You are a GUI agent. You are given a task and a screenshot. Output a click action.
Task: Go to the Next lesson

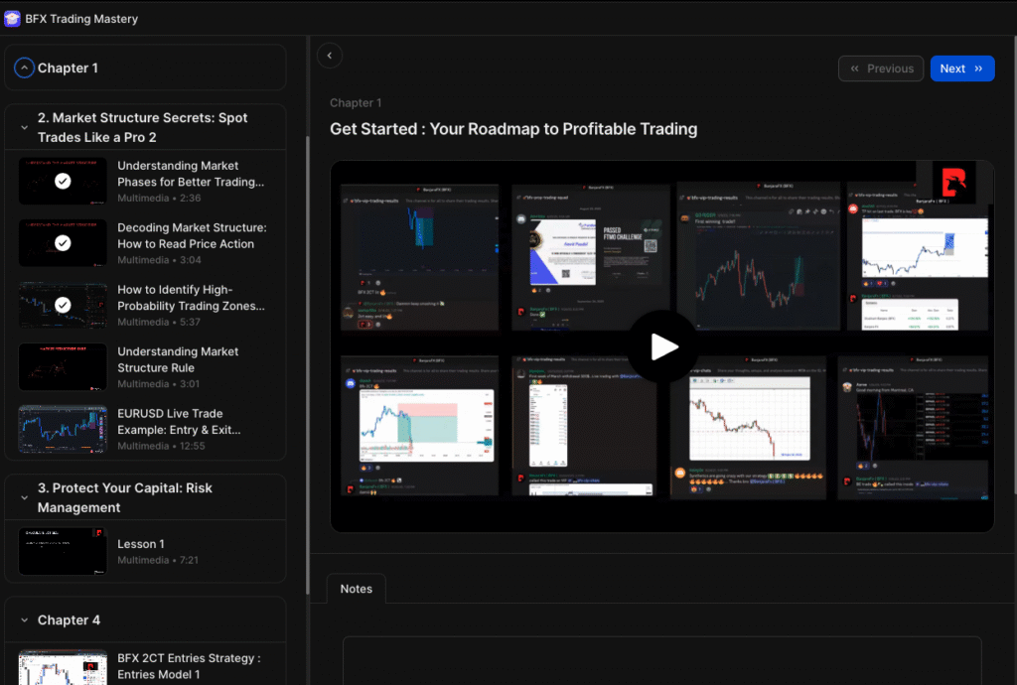point(961,68)
